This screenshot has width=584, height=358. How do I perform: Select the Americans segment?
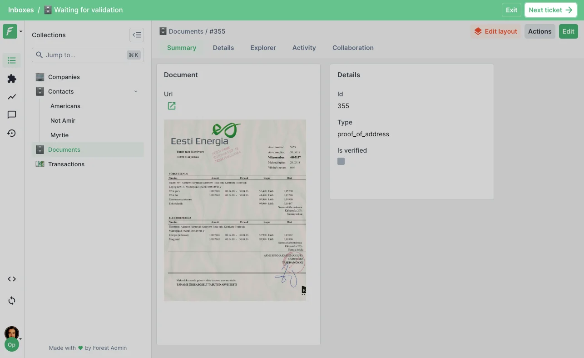click(65, 106)
